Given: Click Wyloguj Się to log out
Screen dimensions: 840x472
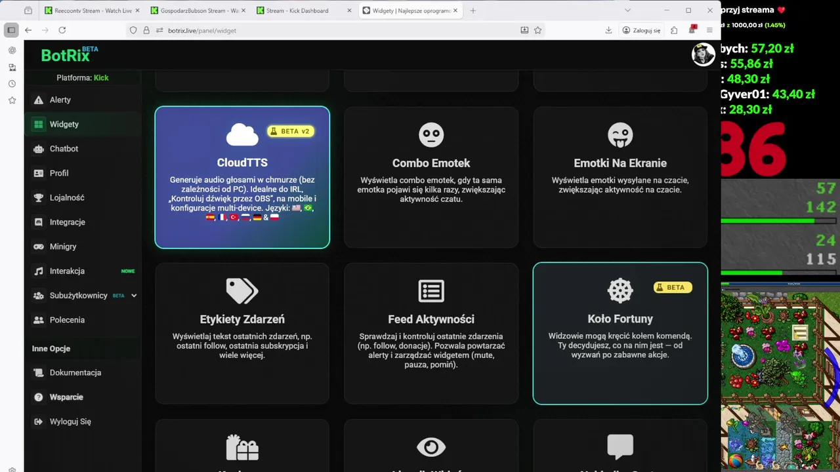Looking at the screenshot, I should pyautogui.click(x=70, y=422).
